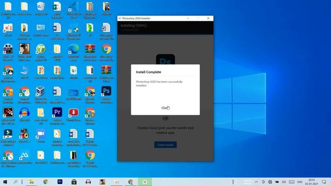Select the red download app desktop shortcut
This screenshot has height=186, width=331.
pos(73,115)
